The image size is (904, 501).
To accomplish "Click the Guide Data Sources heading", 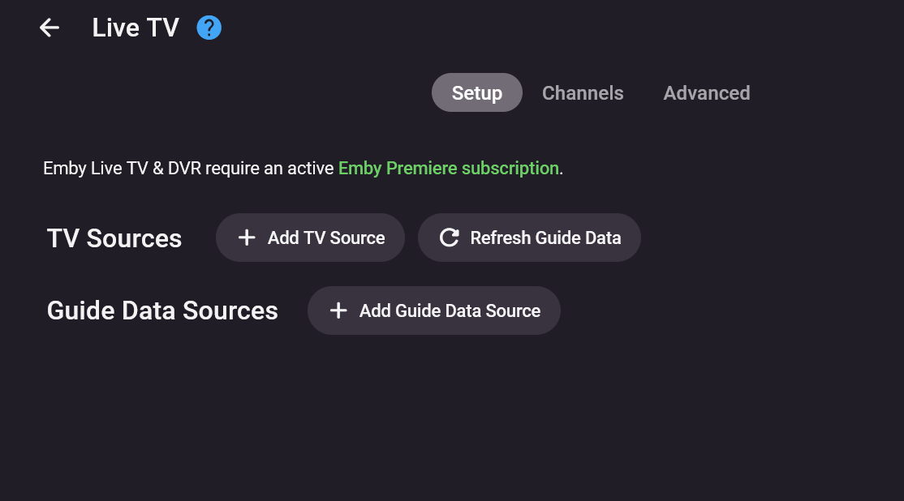I will click(x=162, y=310).
